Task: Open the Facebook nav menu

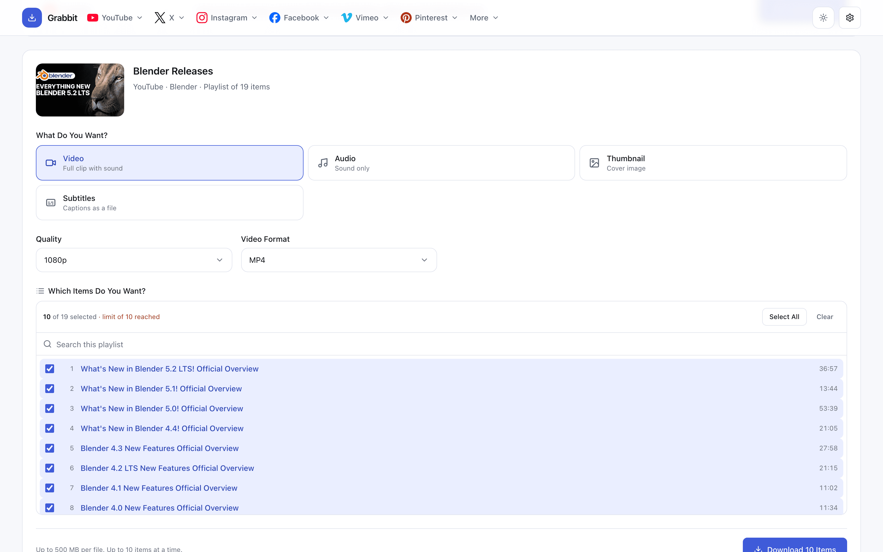Action: pyautogui.click(x=299, y=17)
